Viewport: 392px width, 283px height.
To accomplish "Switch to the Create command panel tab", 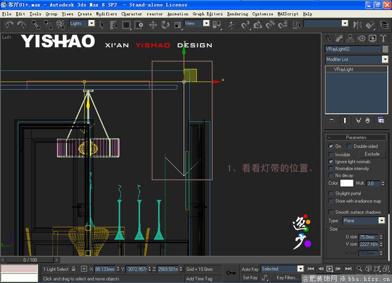I will 328,38.
